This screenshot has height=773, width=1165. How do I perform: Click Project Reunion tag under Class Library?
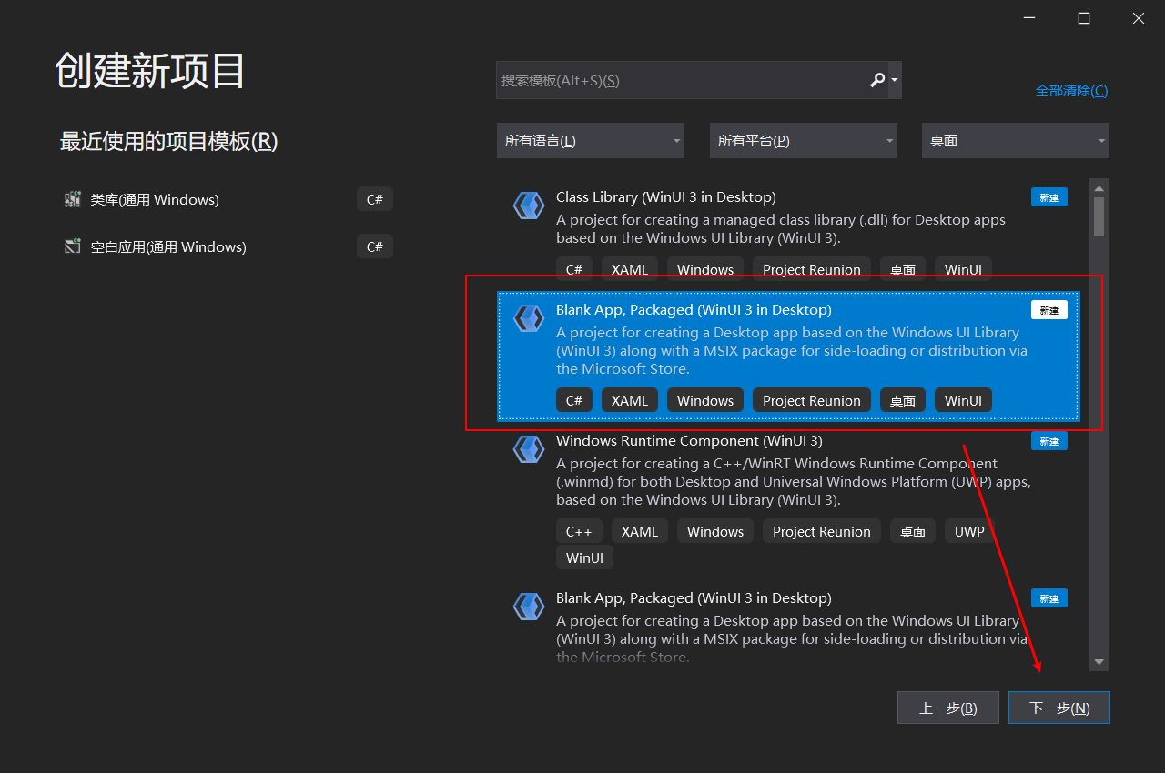point(812,269)
